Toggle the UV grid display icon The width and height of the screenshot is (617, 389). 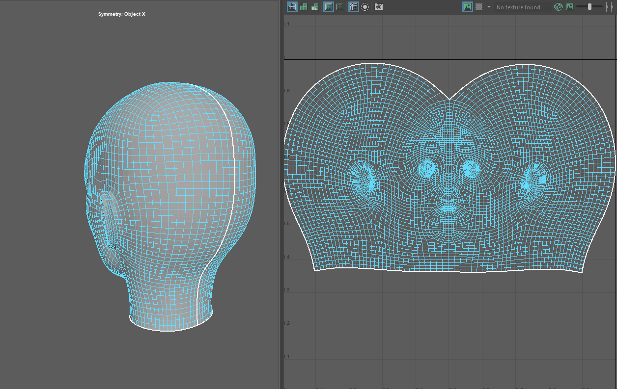(353, 7)
